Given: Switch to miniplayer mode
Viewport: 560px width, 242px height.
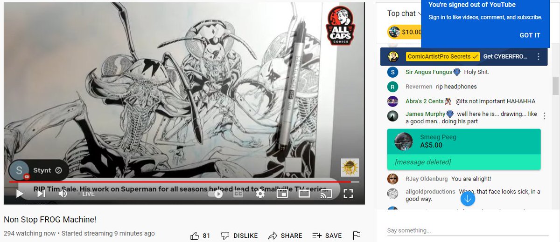Looking at the screenshot, I should pyautogui.click(x=282, y=194).
